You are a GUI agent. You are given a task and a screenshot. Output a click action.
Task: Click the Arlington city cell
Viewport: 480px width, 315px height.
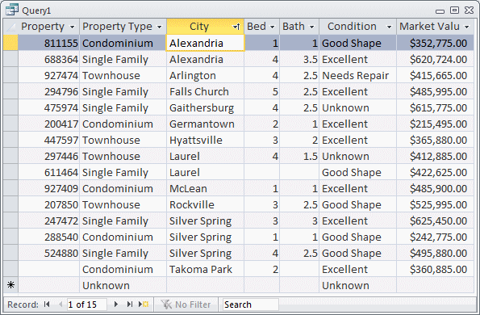(x=205, y=75)
